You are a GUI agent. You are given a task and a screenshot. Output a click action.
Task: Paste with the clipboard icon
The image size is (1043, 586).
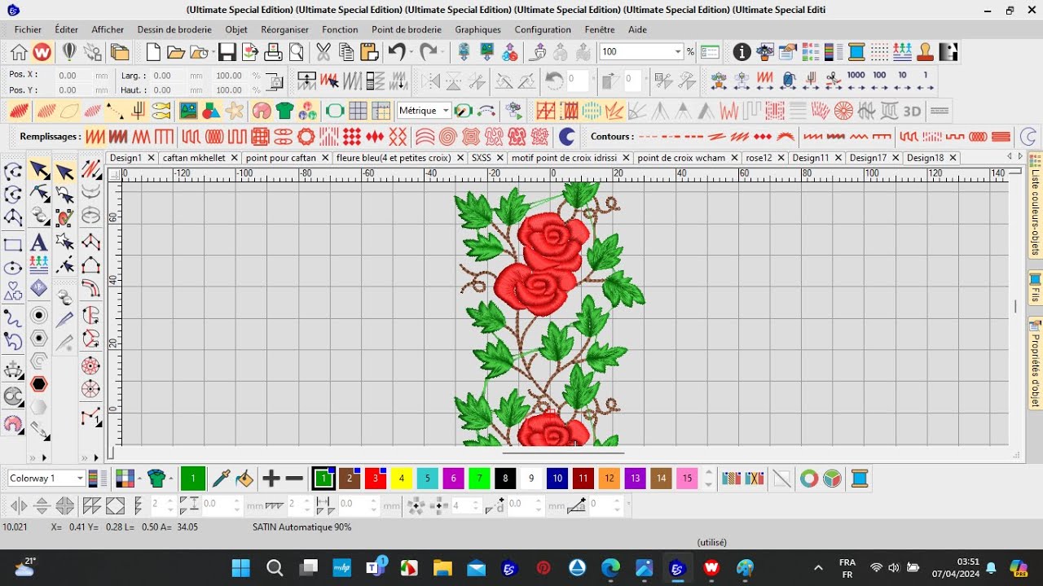coord(369,52)
